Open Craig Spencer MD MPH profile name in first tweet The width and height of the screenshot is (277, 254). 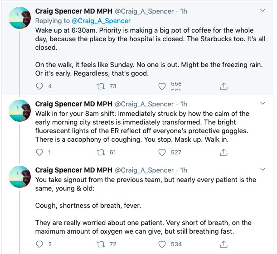tap(73, 10)
